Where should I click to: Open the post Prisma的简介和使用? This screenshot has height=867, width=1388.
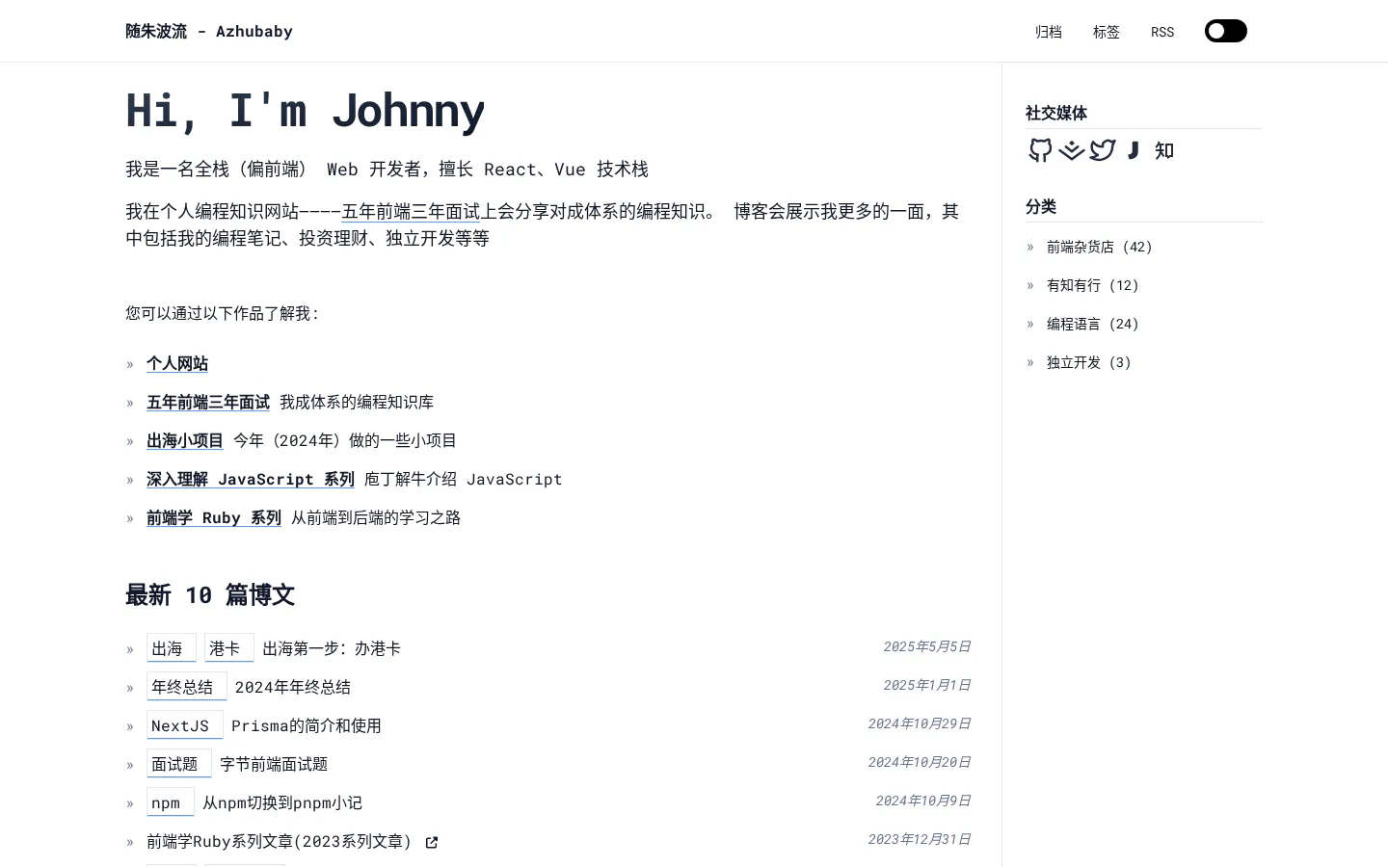click(x=307, y=725)
